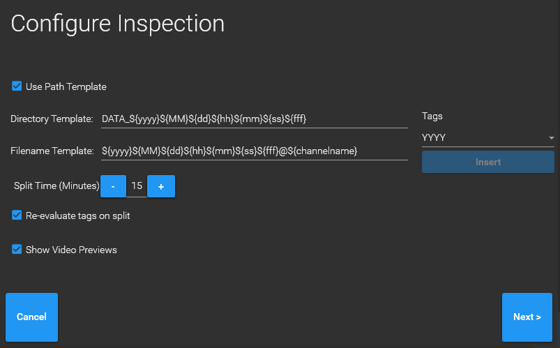This screenshot has height=348, width=560.
Task: Proceed with the Next > button
Action: coord(527,317)
